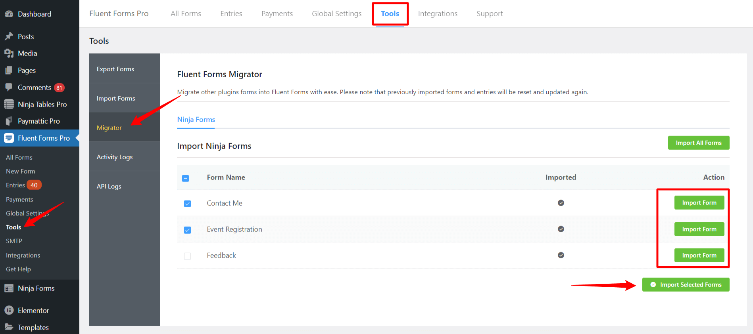
Task: Click the Comments speech bubble icon
Action: pos(9,87)
